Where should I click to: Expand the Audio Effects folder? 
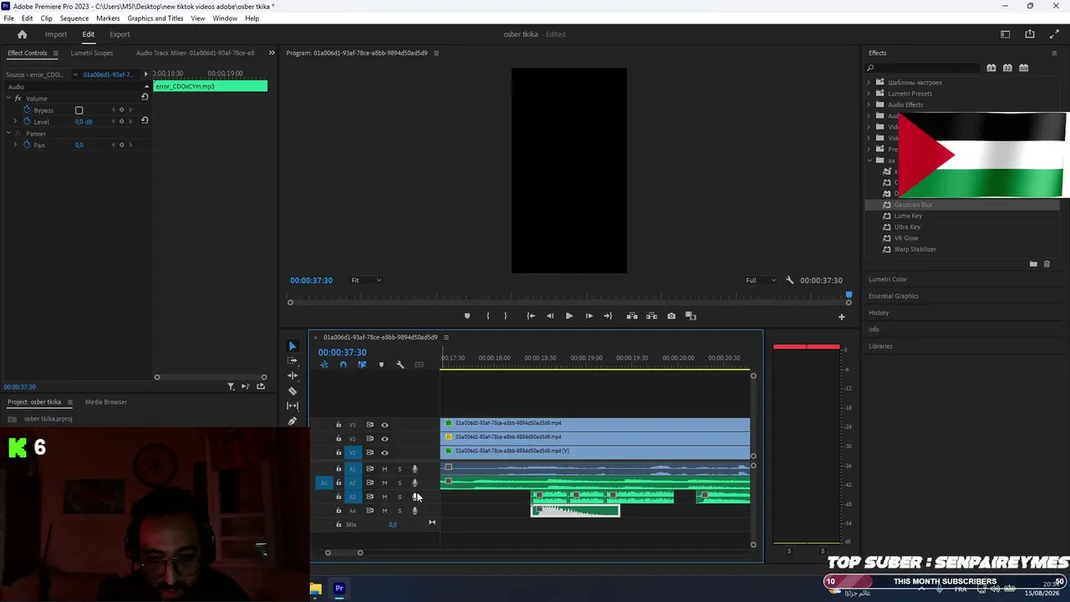pos(869,105)
